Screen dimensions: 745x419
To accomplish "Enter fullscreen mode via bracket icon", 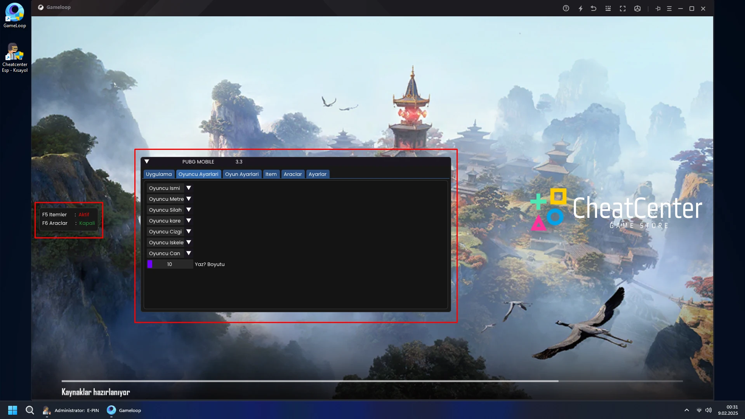I will click(622, 9).
